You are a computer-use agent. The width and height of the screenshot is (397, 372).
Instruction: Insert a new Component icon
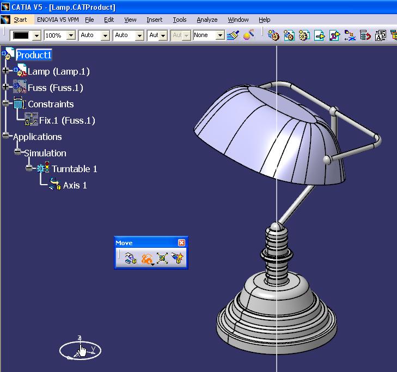click(x=274, y=35)
